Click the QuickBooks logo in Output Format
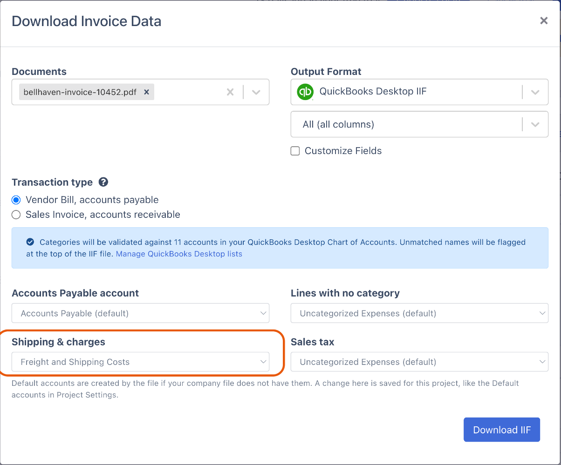This screenshot has height=465, width=561. (305, 92)
